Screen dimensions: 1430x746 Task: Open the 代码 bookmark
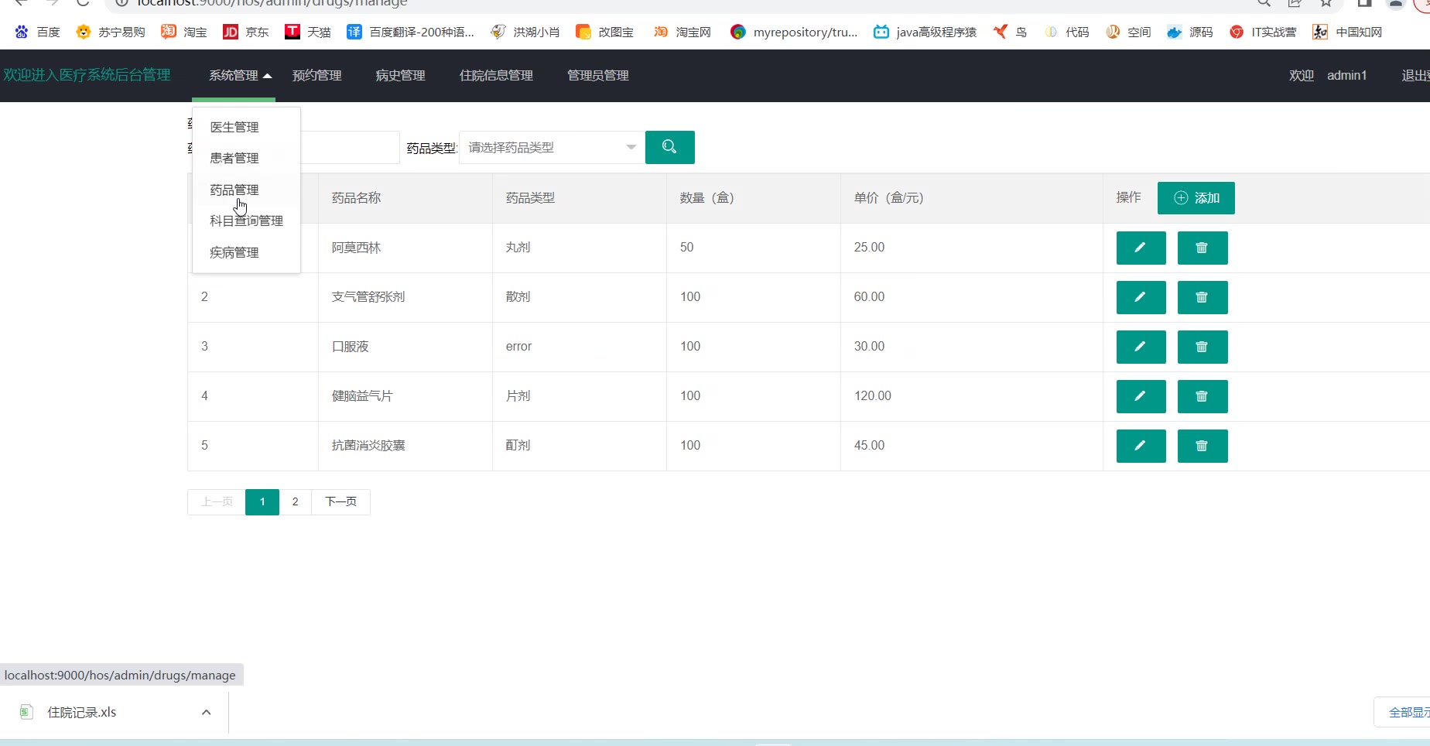pos(1066,32)
